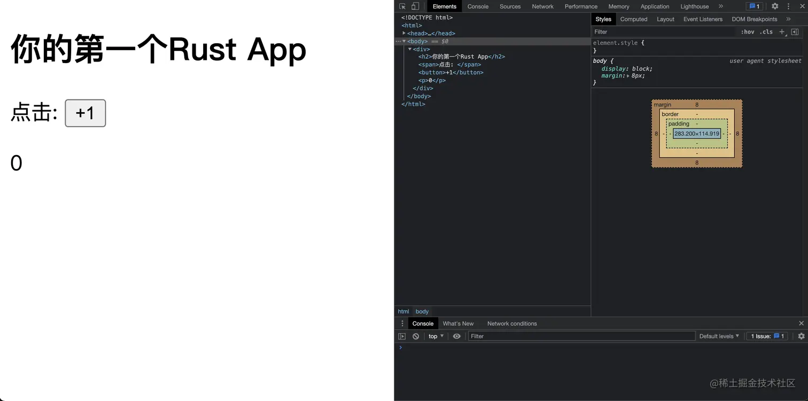Expand the margin shorthand triangle
Screen dimensions: 808x401
[628, 76]
